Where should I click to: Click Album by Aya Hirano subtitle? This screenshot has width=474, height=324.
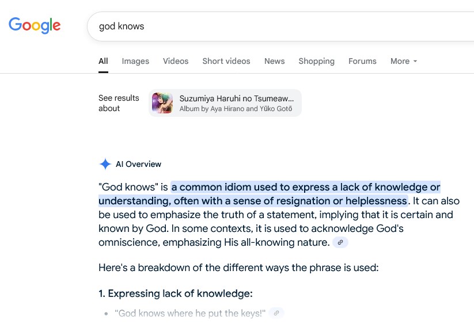(x=236, y=109)
